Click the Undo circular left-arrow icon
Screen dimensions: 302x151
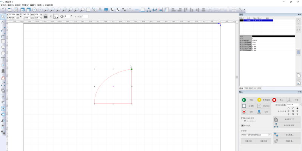click(x=34, y=10)
